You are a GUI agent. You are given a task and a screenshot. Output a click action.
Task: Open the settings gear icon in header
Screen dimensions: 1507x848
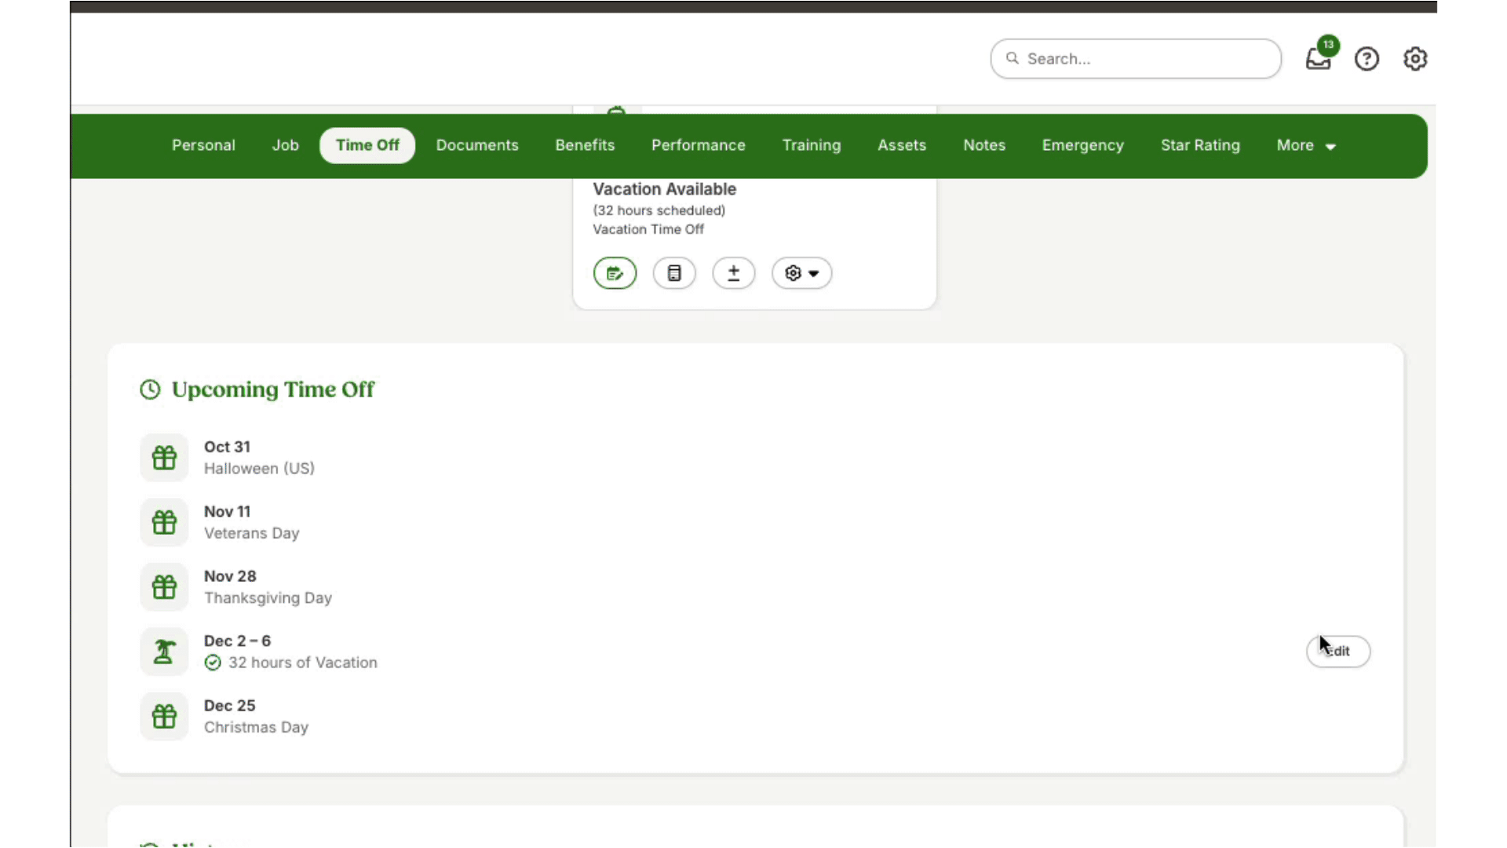[1415, 59]
